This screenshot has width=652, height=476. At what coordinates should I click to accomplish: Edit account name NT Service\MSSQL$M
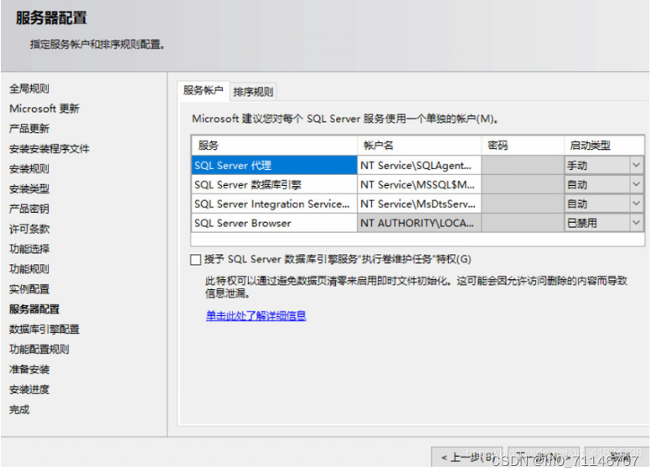(419, 184)
